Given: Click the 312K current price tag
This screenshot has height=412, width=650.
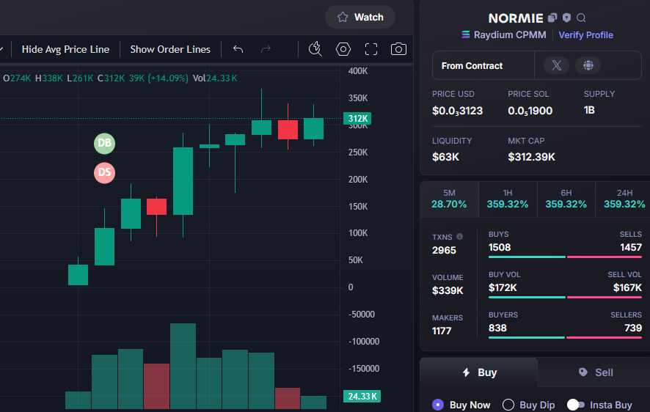Looking at the screenshot, I should (x=357, y=119).
